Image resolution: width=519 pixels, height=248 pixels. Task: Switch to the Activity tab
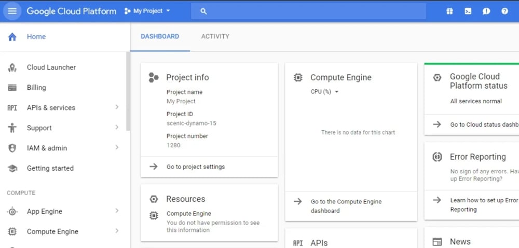tap(215, 36)
